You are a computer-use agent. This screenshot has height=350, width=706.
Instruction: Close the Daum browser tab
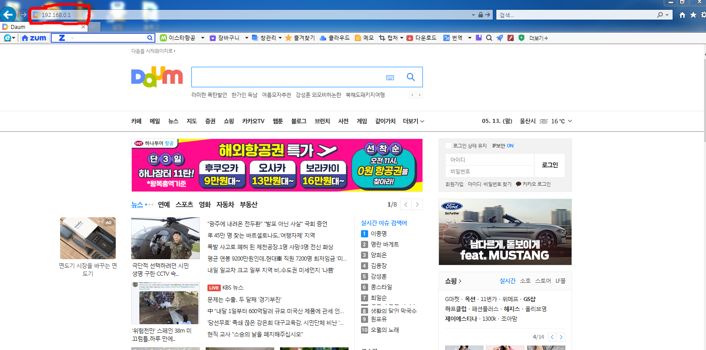(x=83, y=27)
